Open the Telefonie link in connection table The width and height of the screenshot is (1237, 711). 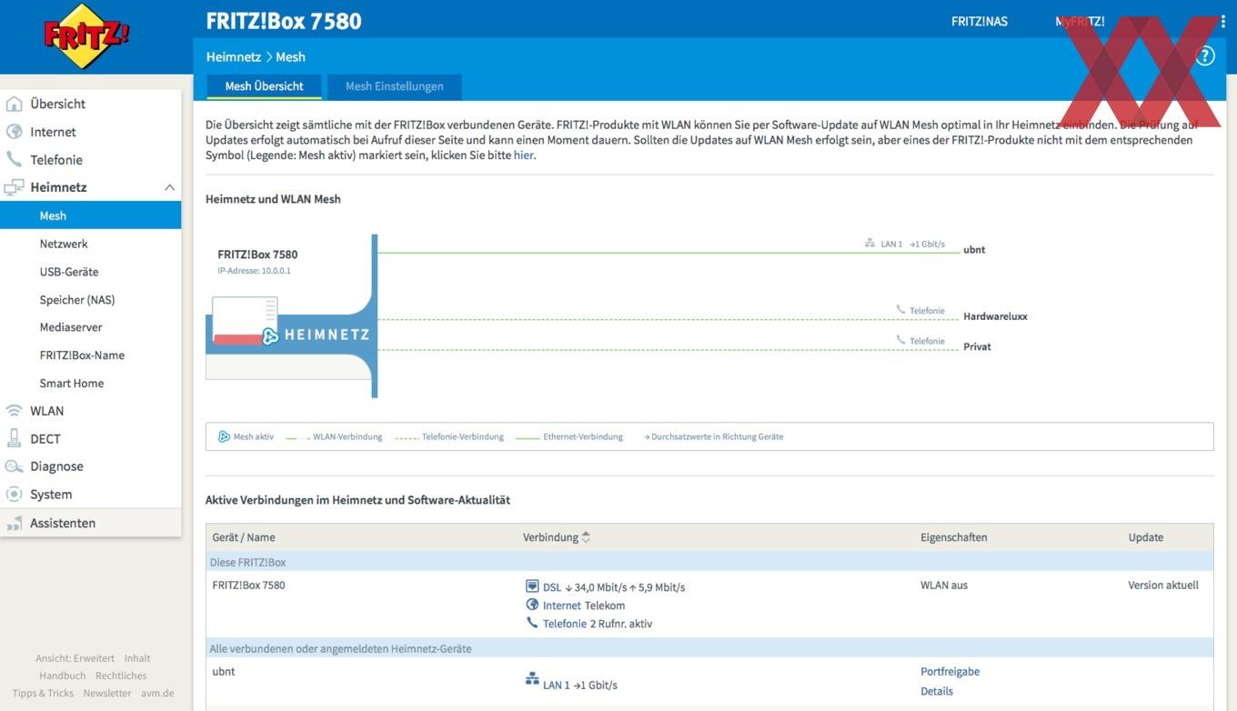(565, 624)
